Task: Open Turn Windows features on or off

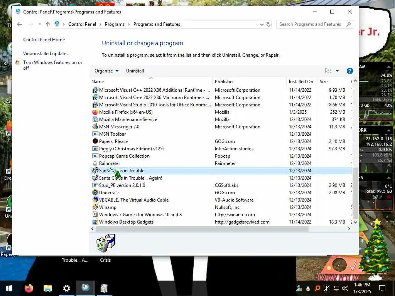Action: click(x=52, y=65)
